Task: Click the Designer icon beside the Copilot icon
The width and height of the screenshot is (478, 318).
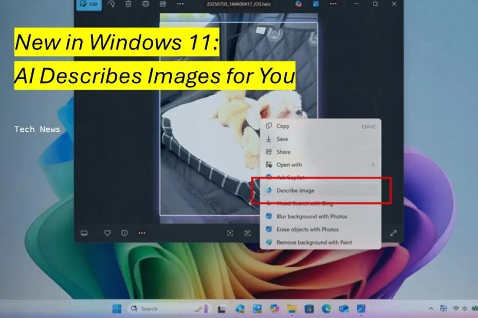Action: point(316,4)
